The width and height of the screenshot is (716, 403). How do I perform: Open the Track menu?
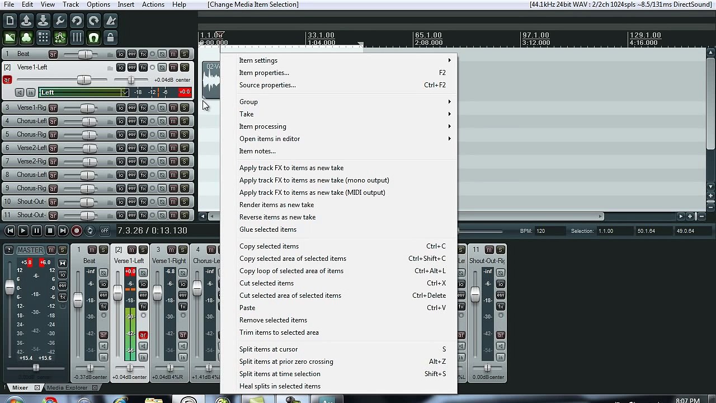[x=70, y=4]
